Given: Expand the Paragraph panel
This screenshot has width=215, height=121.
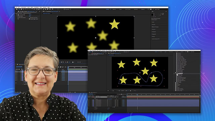Looking at the screenshot, I should coord(154,34).
